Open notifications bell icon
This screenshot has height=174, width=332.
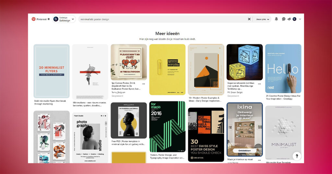[x=276, y=19]
